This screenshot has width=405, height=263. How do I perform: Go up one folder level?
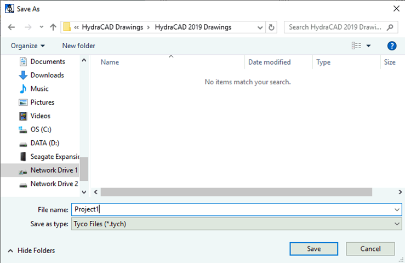point(53,27)
